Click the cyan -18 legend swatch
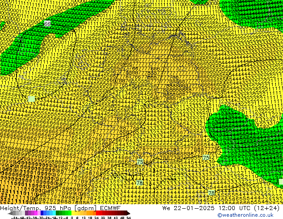This screenshot has height=219, width=283. (x=54, y=213)
